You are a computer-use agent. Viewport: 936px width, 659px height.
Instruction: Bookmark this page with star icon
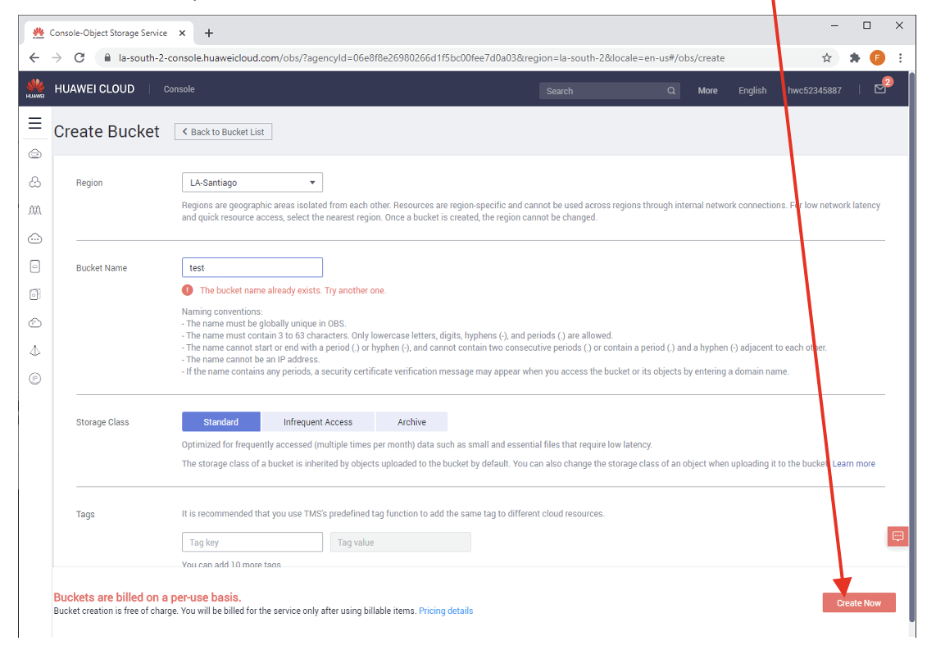pos(827,58)
